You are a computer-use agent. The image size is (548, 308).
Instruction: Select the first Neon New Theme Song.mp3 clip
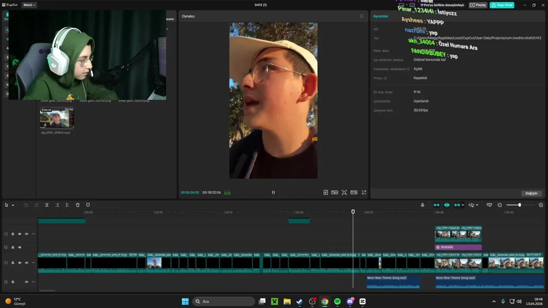pos(393,281)
